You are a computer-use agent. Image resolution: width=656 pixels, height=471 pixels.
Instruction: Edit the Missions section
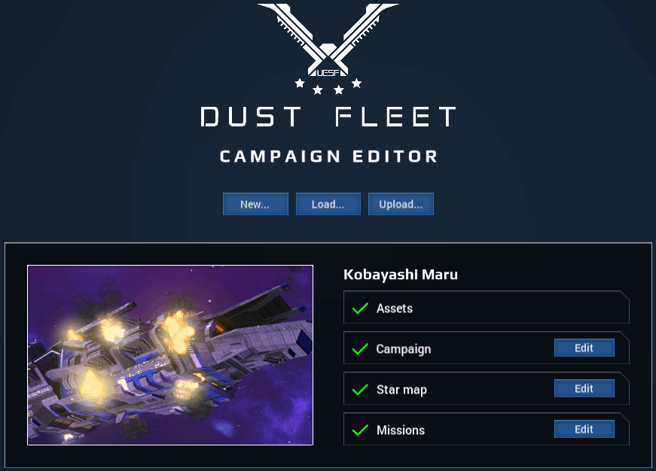(584, 429)
